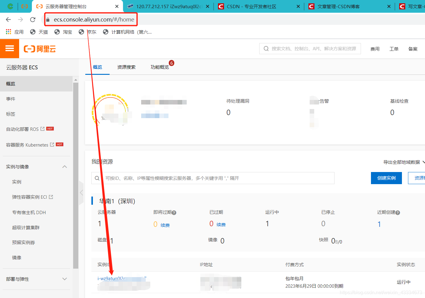Close the 120.77.212.157 tab
Screen dimensions: 425x298
(x=208, y=6)
